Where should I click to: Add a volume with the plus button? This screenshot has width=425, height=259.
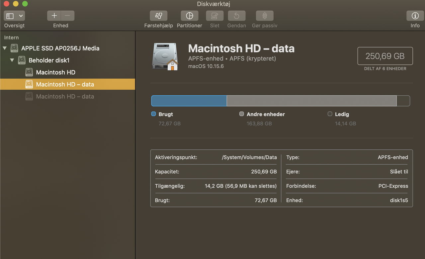[54, 16]
